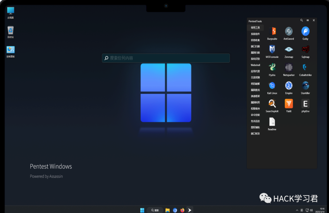Screen dimensions: 329x213
Task: Launch Searchsploit
Action: pyautogui.click(x=272, y=106)
